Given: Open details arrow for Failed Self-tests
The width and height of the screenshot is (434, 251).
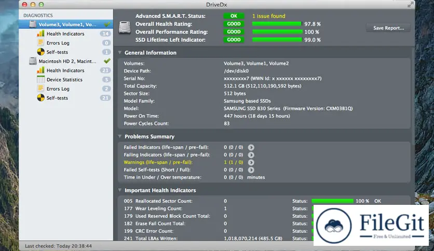Looking at the screenshot, I should (251, 170).
